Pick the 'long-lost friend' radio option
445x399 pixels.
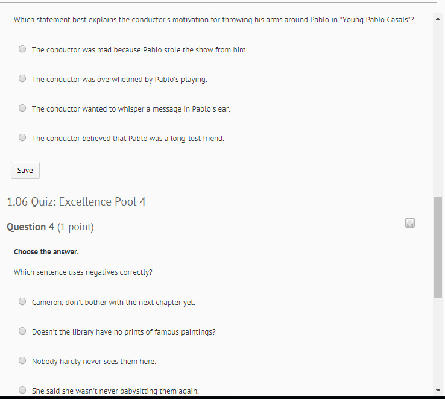[x=22, y=138]
